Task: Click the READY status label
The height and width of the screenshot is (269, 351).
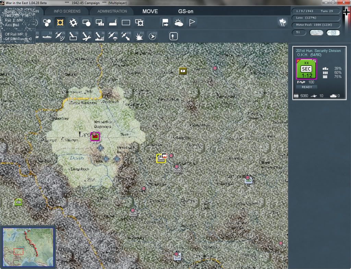Action: coord(307,87)
